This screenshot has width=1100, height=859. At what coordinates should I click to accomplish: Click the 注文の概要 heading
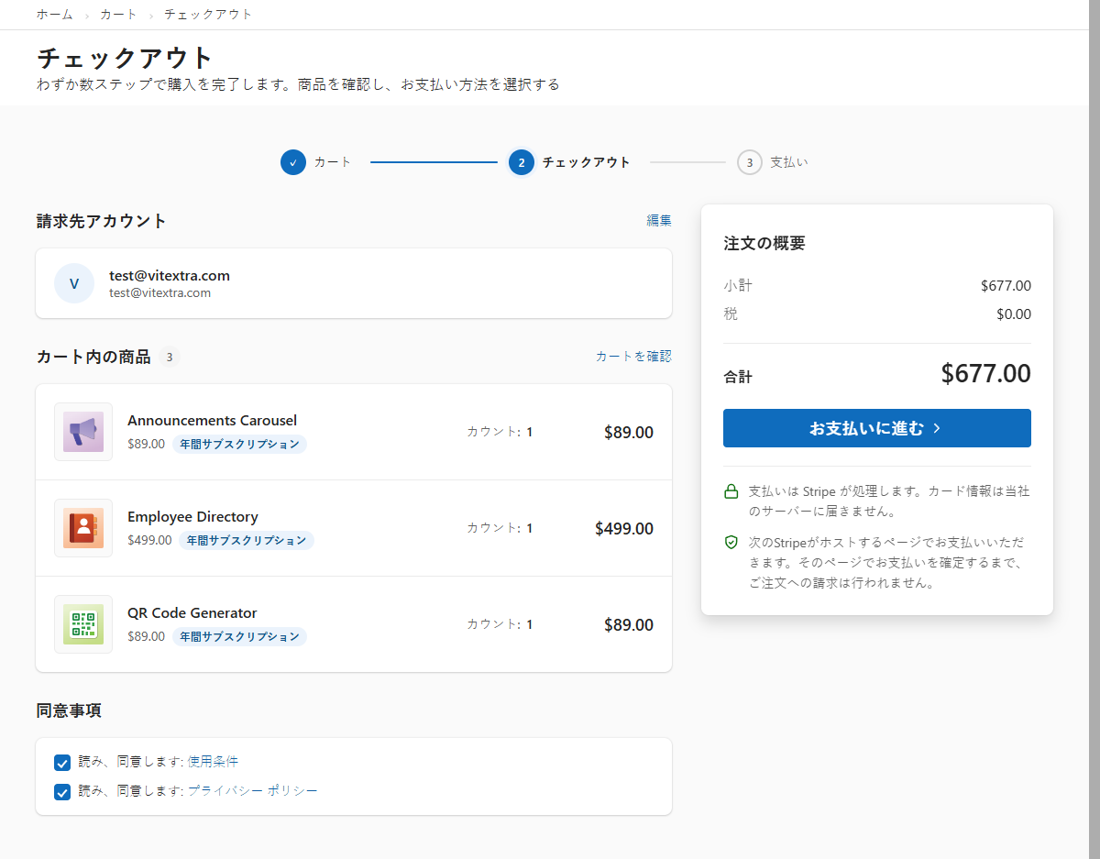764,243
